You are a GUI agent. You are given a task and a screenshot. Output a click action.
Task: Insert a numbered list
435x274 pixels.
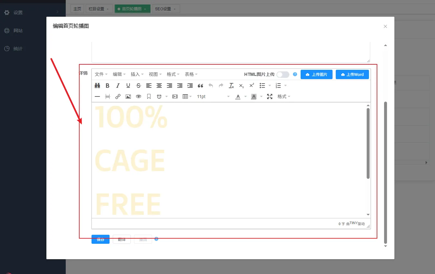[x=278, y=86]
